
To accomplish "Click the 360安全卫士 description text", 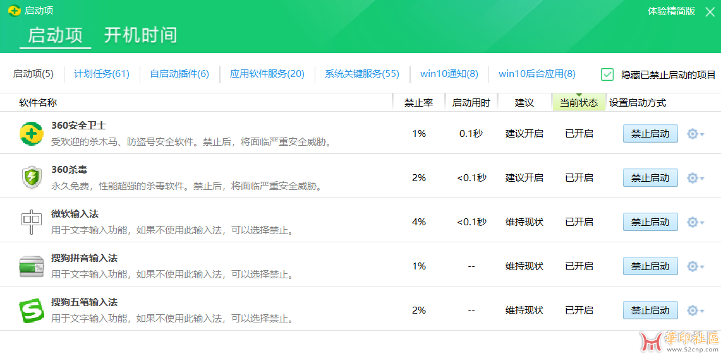I will tap(191, 142).
